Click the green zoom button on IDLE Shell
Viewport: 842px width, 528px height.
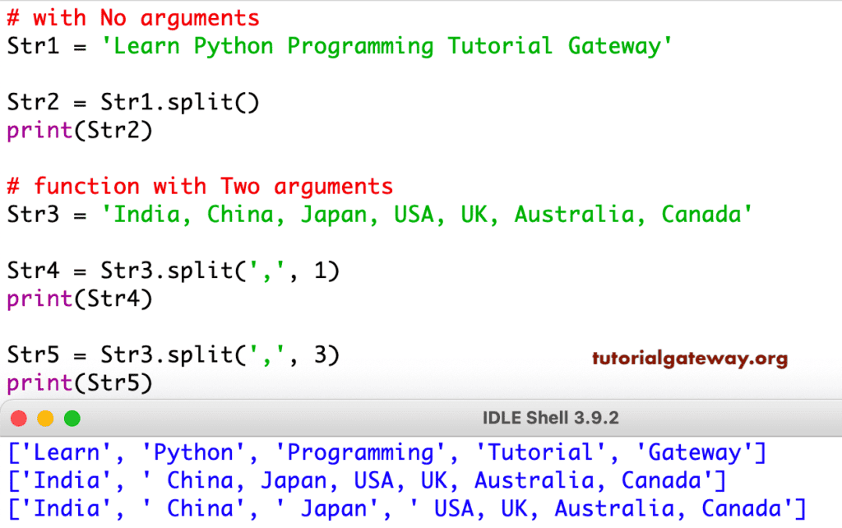coord(72,418)
